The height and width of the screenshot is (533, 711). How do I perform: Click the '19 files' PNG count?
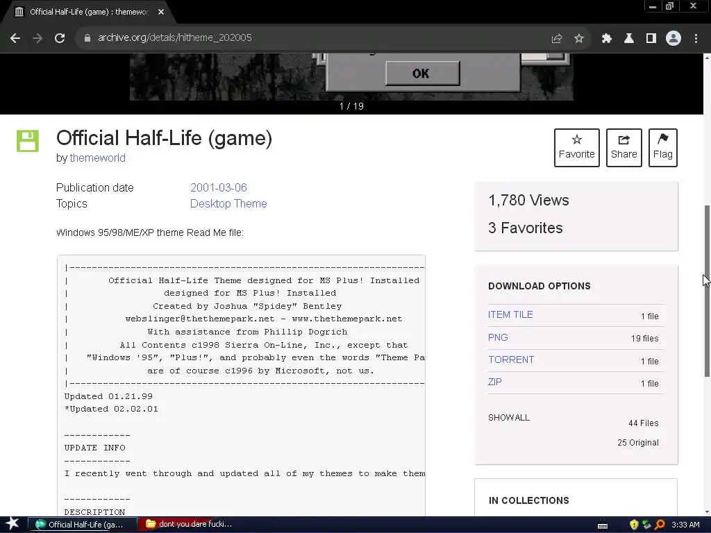pyautogui.click(x=645, y=338)
